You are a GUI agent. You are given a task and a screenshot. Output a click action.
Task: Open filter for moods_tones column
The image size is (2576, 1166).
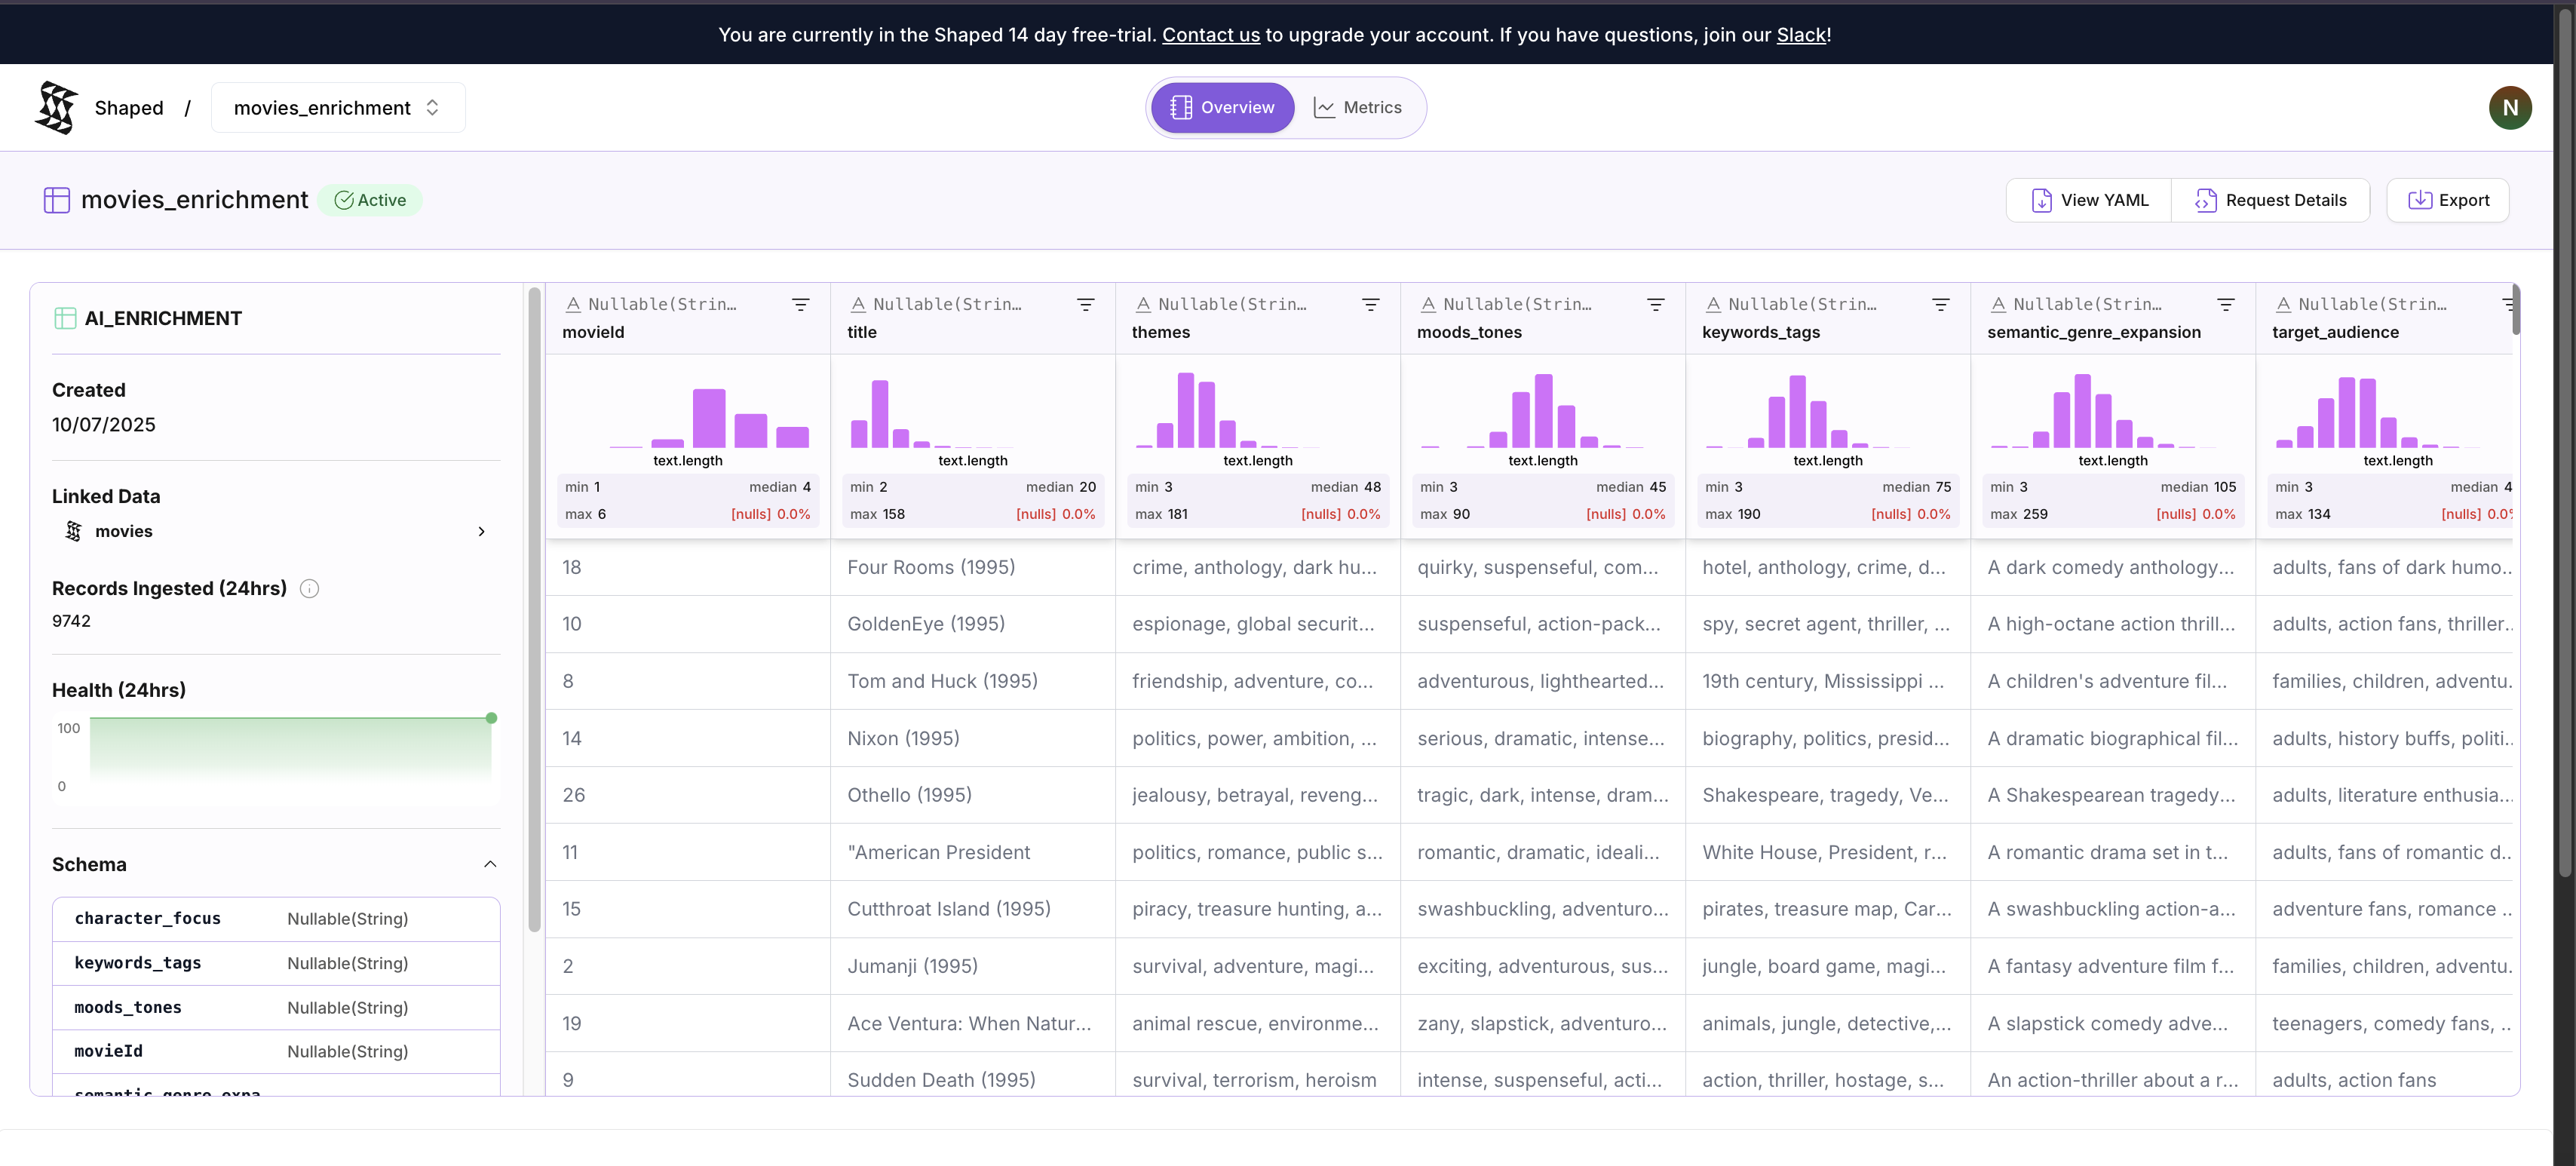point(1655,305)
